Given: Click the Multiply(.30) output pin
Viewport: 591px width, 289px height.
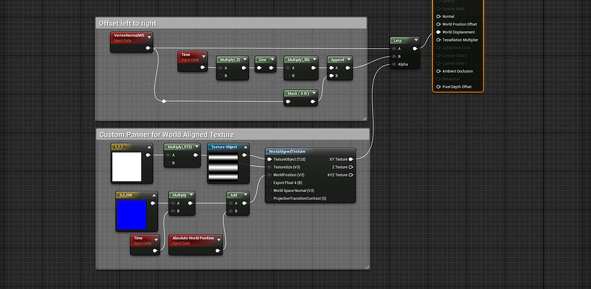Looking at the screenshot, I should point(312,68).
